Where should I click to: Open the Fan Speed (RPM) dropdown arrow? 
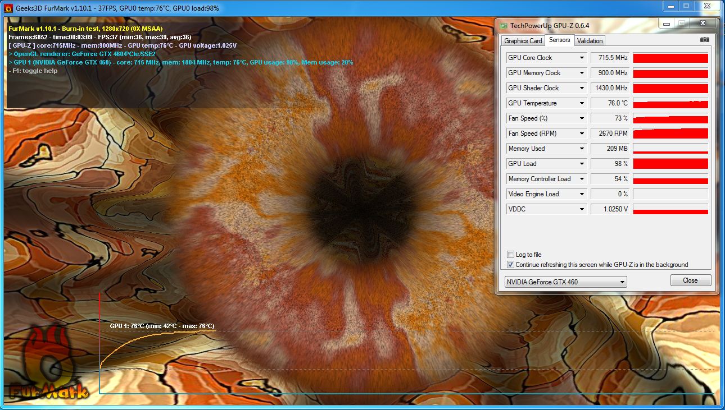pyautogui.click(x=582, y=133)
